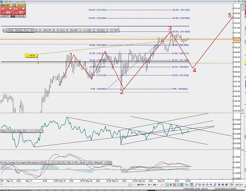Click the app icon in chart title bar

2,2
